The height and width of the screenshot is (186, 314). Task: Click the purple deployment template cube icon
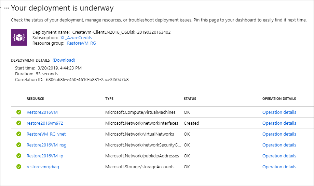(x=19, y=37)
